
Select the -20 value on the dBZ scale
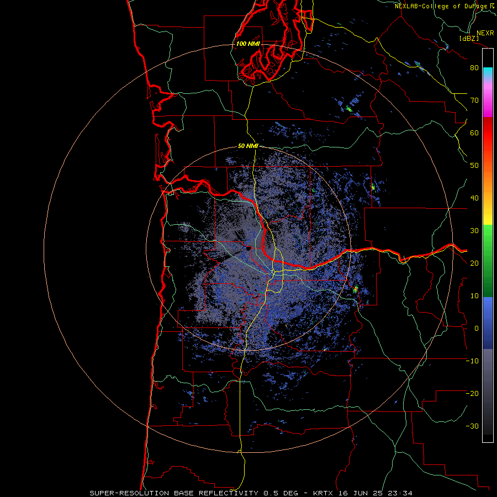coord(472,394)
